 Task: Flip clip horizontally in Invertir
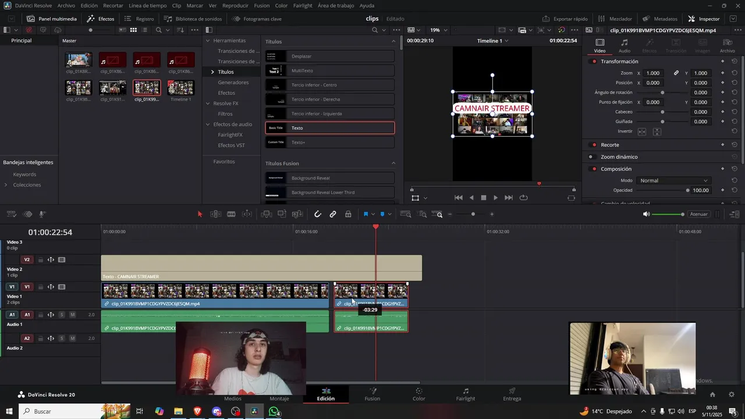642,132
